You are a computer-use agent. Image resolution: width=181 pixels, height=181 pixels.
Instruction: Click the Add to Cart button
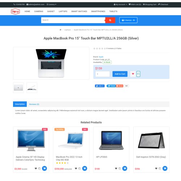(x=120, y=74)
